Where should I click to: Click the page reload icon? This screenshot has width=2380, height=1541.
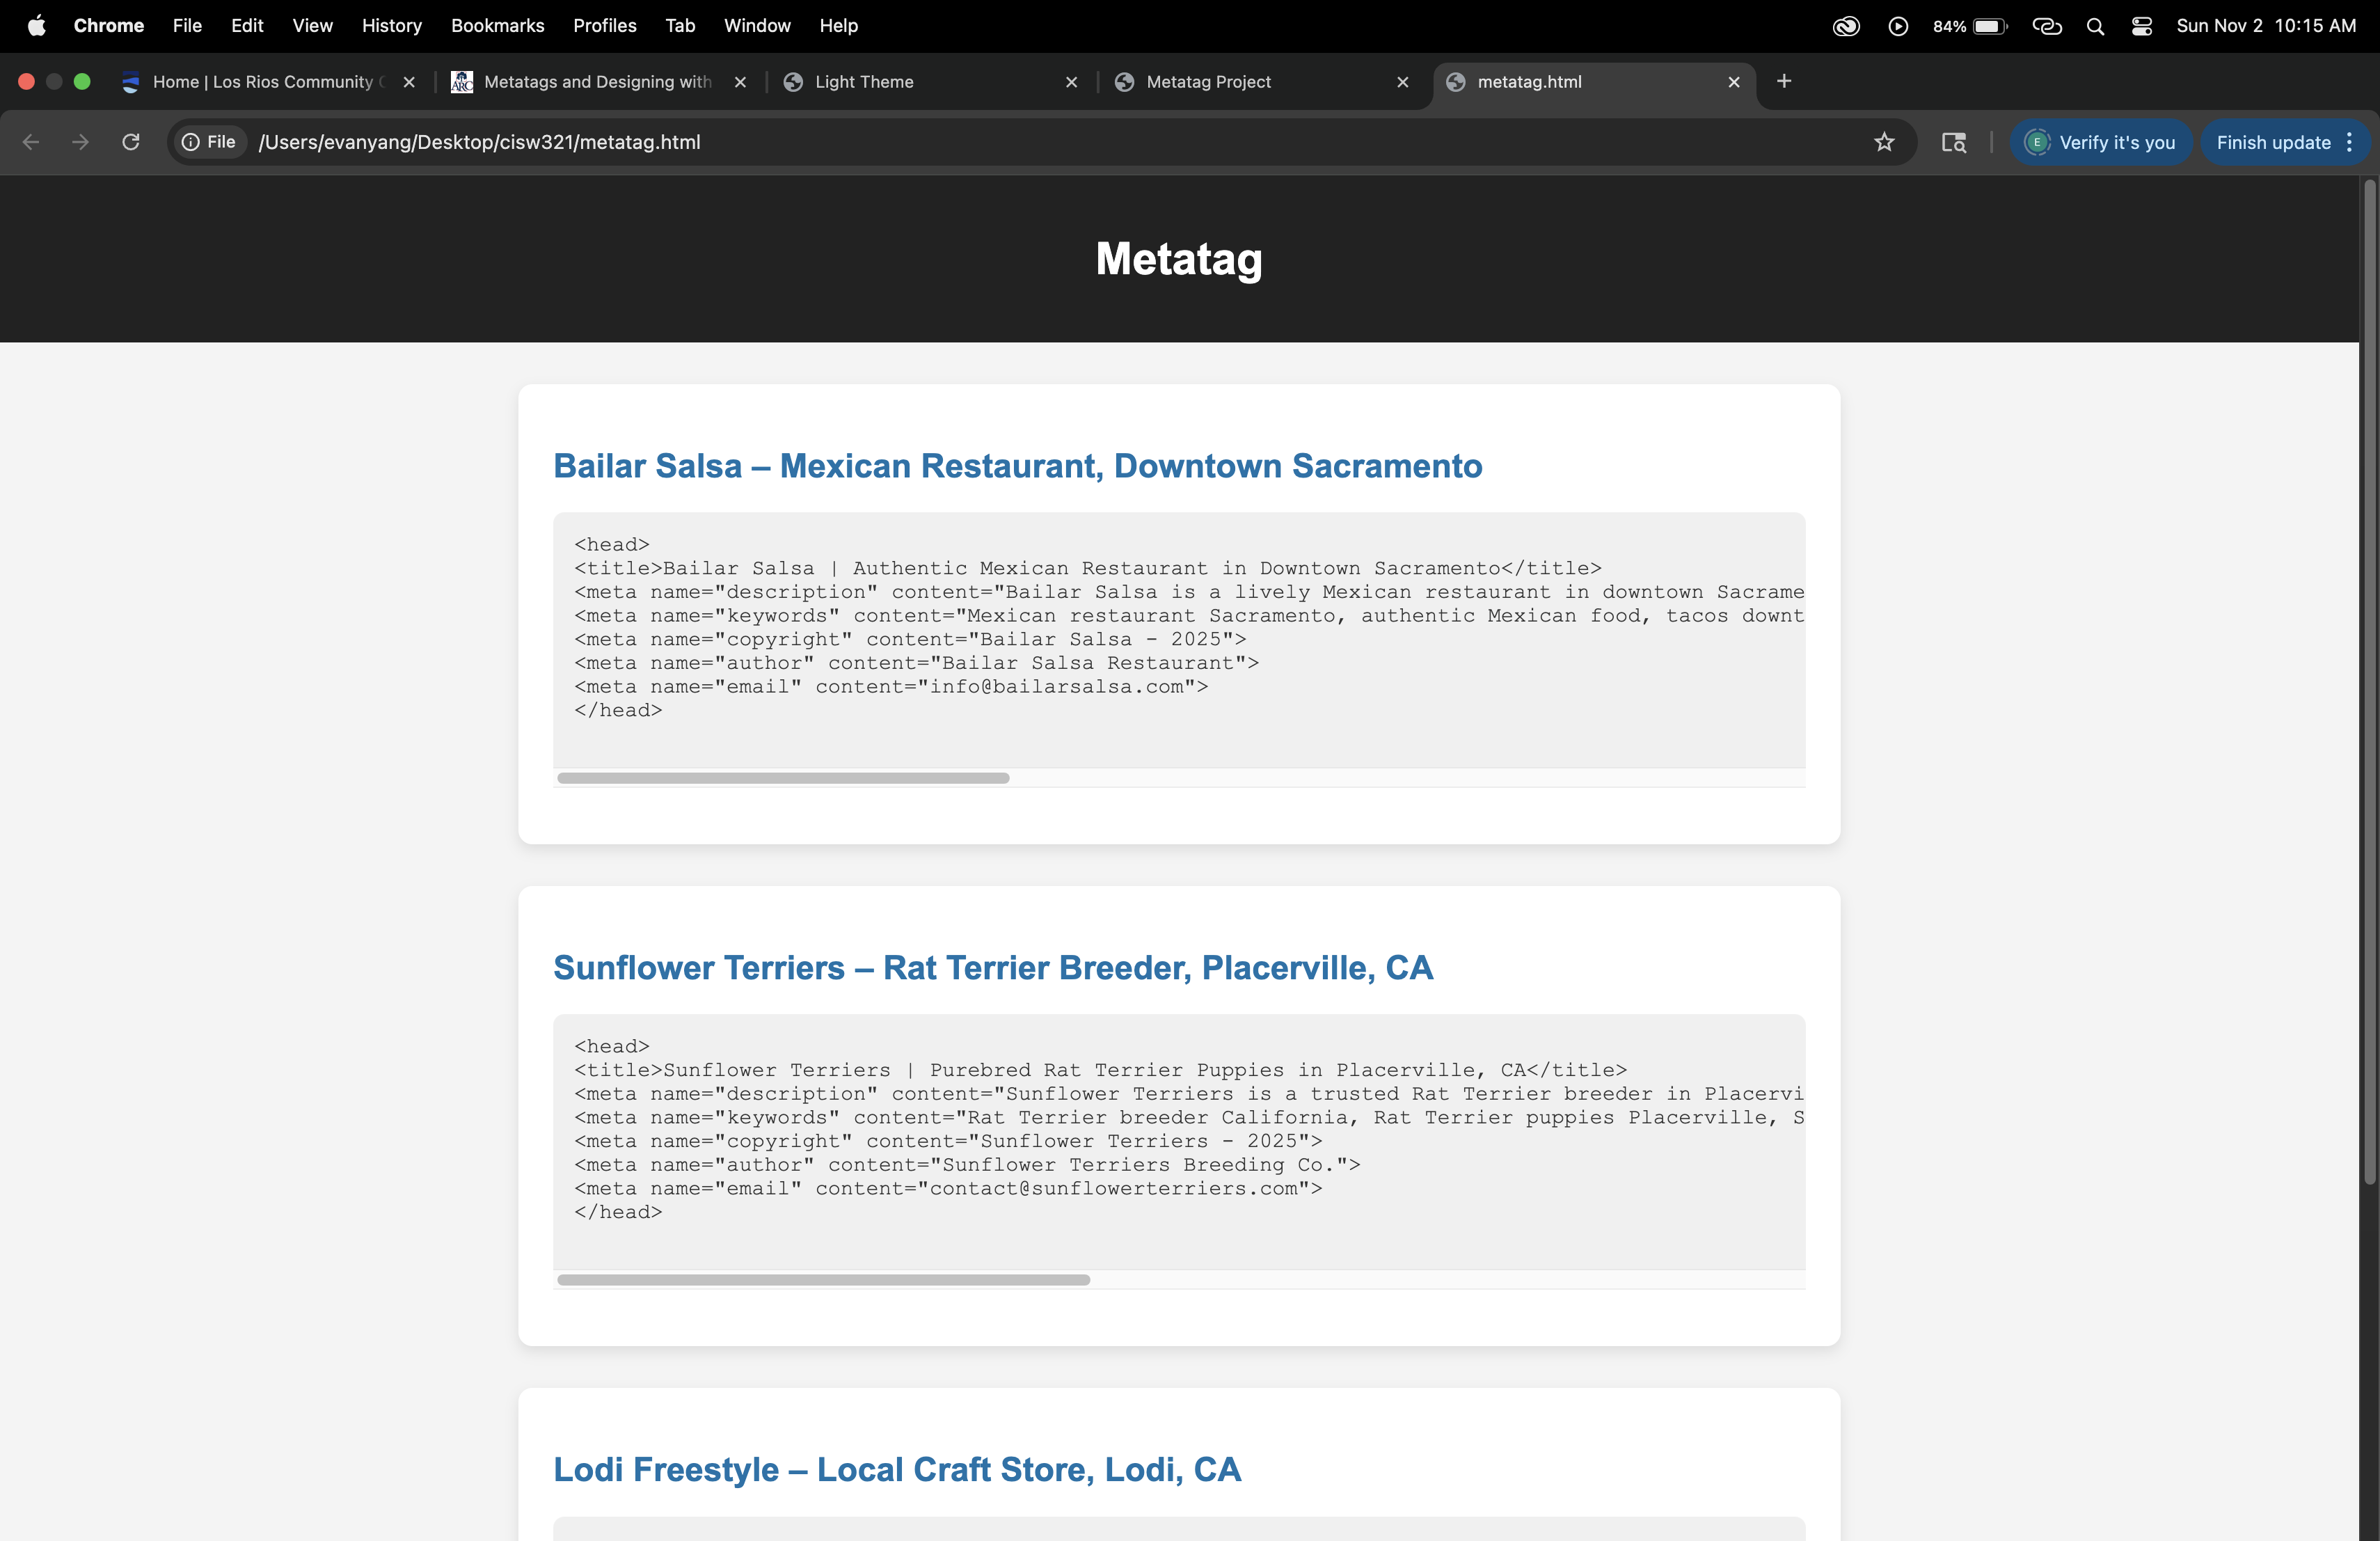click(x=131, y=142)
